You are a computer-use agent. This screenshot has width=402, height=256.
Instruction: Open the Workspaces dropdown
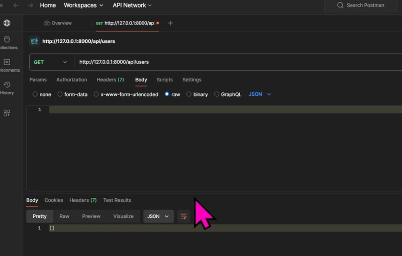83,6
